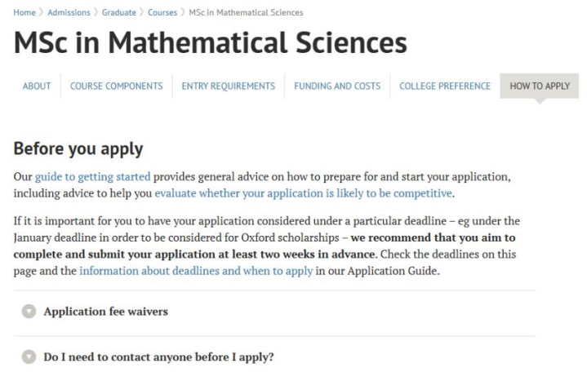587x372 pixels.
Task: Switch to College Preference tab
Action: [x=445, y=86]
